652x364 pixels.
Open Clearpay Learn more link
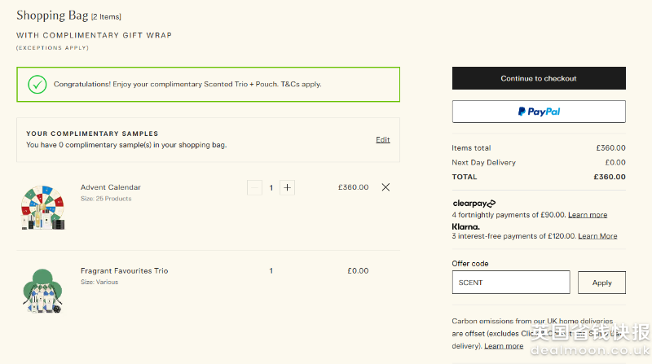588,215
